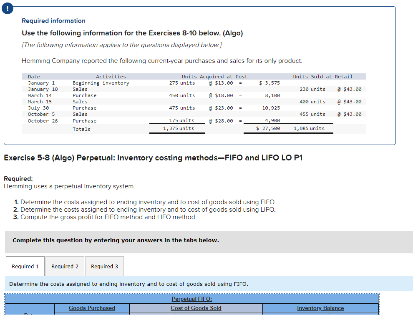This screenshot has height=315, width=413.
Task: Switch to the Required 2 tab
Action: coord(65,266)
